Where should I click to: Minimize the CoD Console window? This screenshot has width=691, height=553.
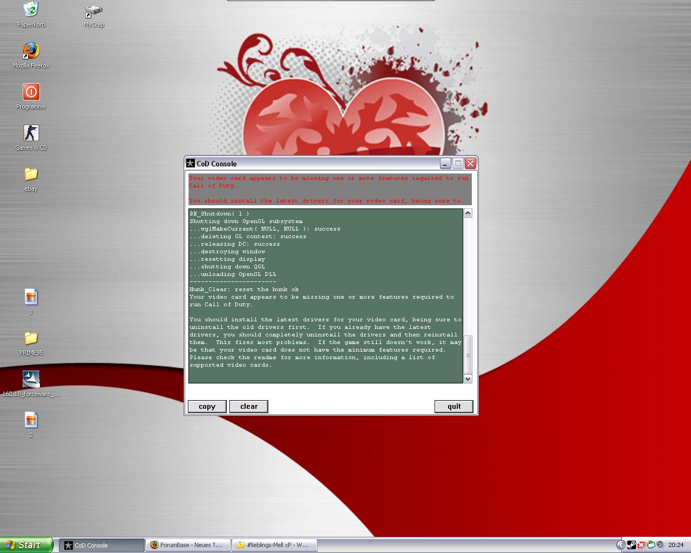(x=445, y=163)
